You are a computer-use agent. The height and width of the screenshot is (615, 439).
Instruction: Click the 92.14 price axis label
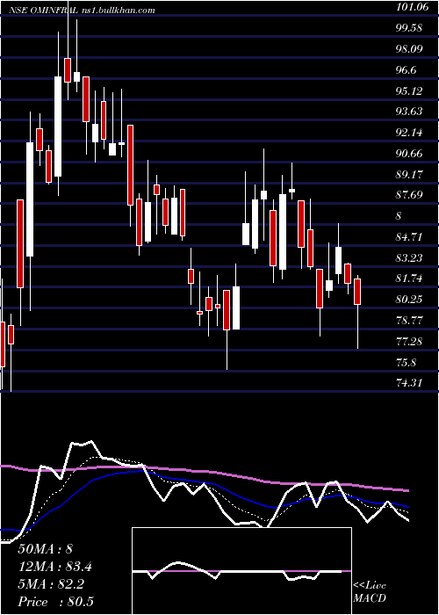tap(409, 132)
